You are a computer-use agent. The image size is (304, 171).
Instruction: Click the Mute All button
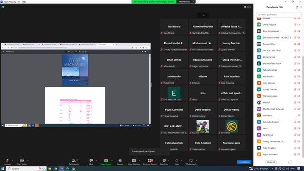(x=271, y=162)
